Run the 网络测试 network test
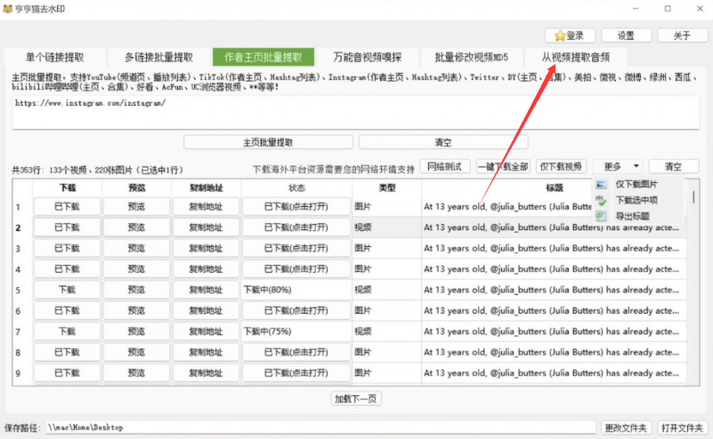The image size is (713, 439). click(445, 166)
